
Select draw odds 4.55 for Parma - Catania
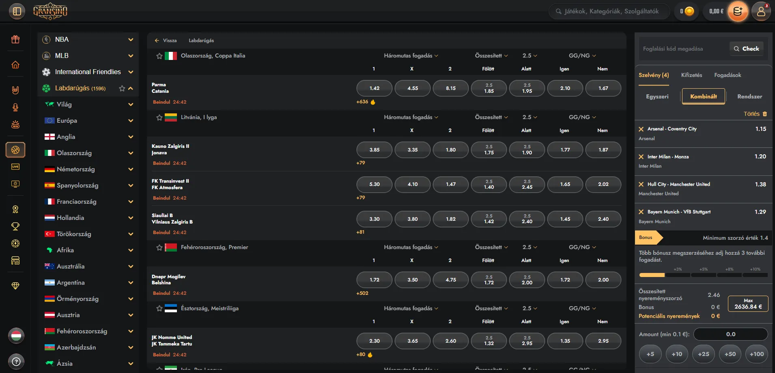pos(413,88)
